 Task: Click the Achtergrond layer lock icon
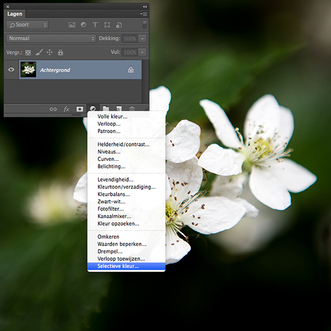coord(131,70)
